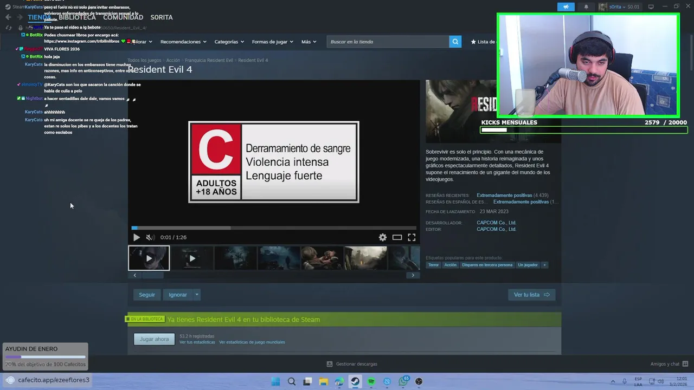Expand the Ignorar dropdown arrow
Image resolution: width=694 pixels, height=390 pixels.
(x=197, y=295)
